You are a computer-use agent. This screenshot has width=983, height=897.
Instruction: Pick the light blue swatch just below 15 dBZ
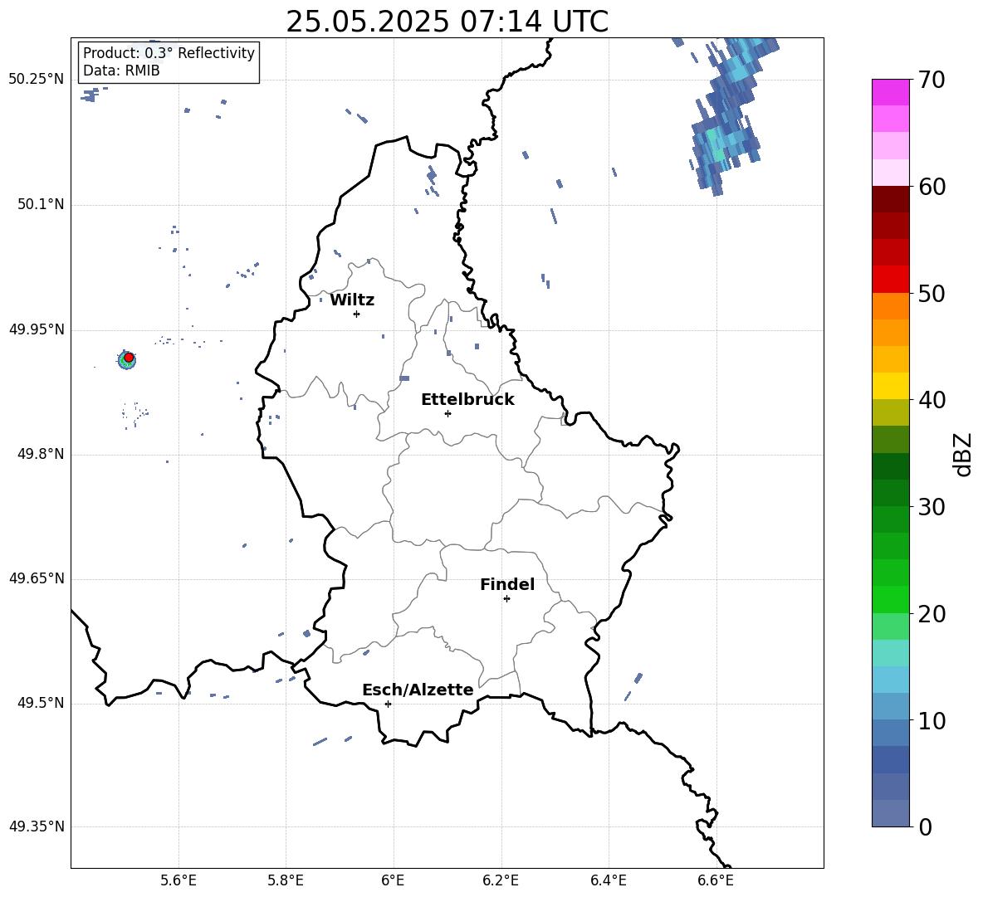pos(891,680)
